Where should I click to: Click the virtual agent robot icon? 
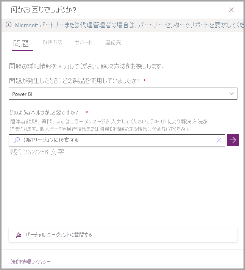point(19,235)
